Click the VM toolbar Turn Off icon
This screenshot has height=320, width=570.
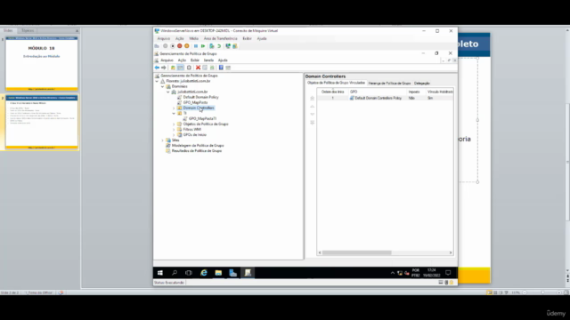[x=172, y=46]
